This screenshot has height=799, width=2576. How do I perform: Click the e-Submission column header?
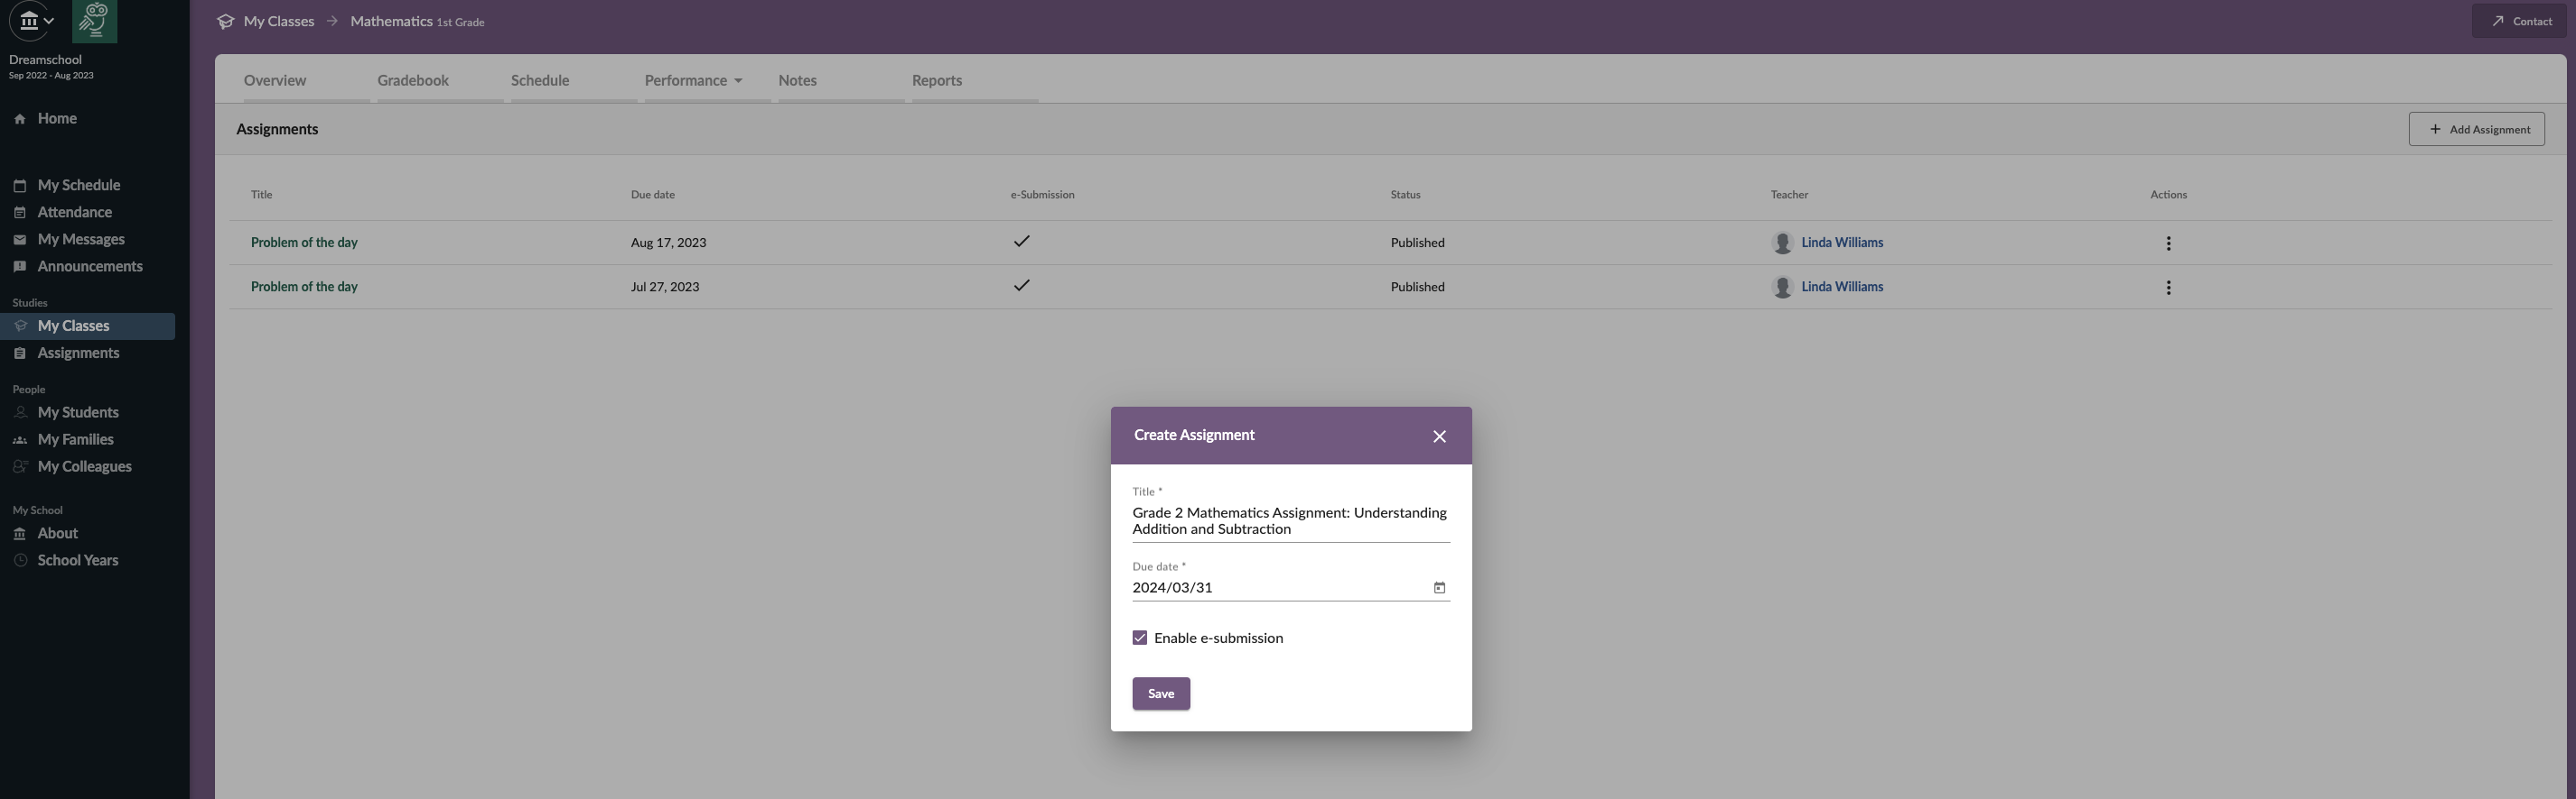tap(1042, 195)
